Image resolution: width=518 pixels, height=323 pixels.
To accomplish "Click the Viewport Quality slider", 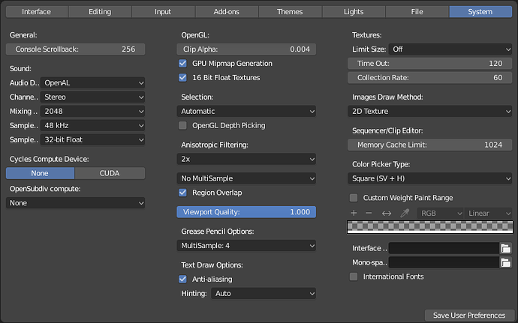I will pyautogui.click(x=246, y=212).
